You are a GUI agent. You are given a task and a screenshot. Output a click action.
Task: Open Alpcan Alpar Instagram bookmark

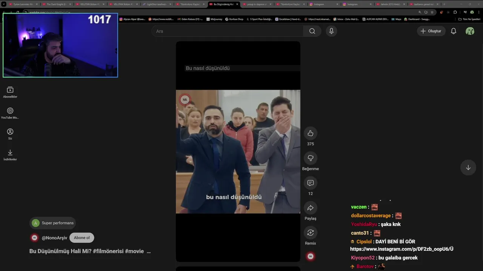(x=132, y=19)
